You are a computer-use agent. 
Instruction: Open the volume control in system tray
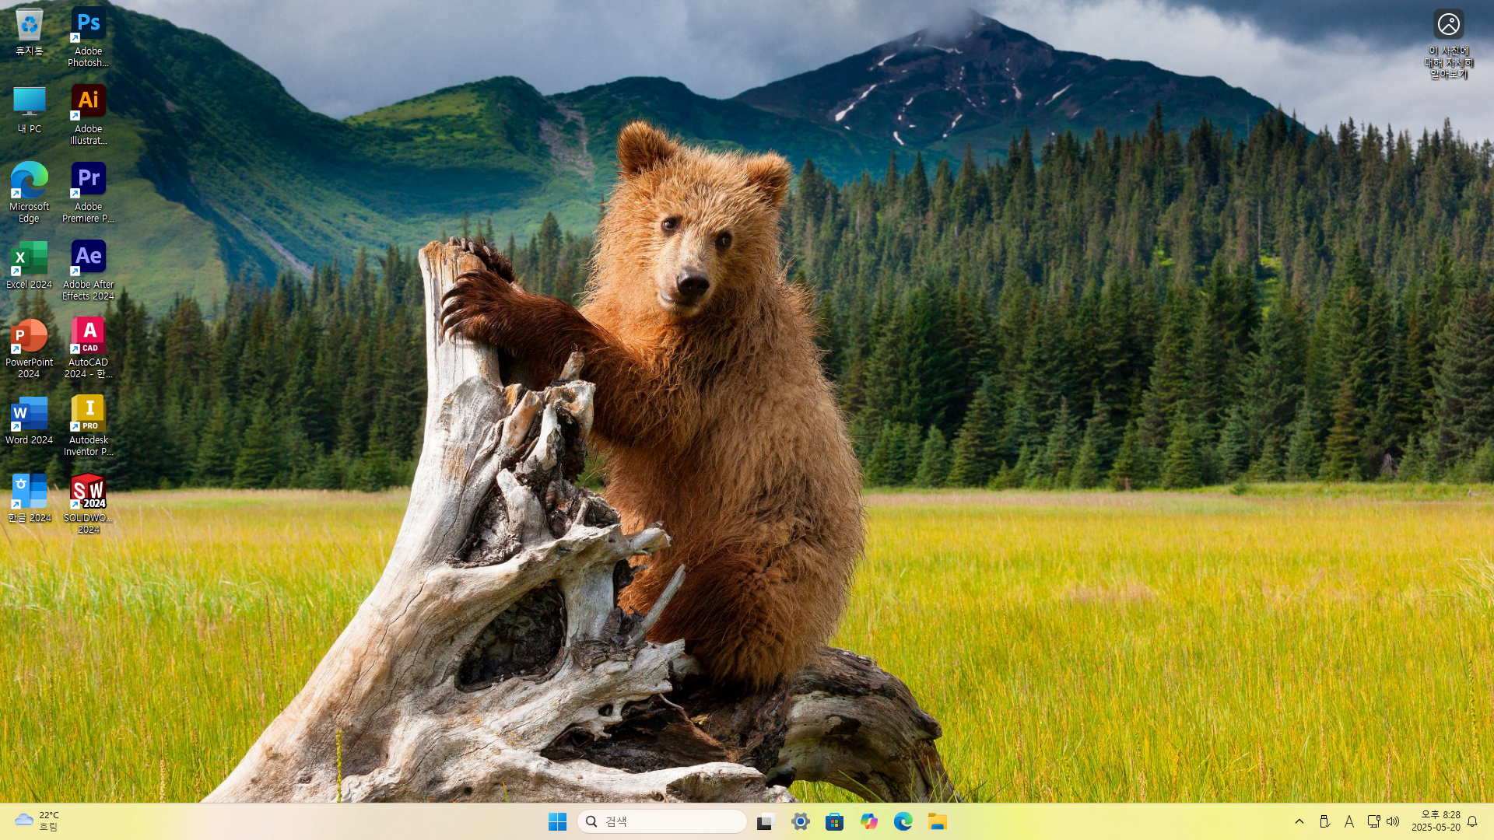pos(1393,821)
